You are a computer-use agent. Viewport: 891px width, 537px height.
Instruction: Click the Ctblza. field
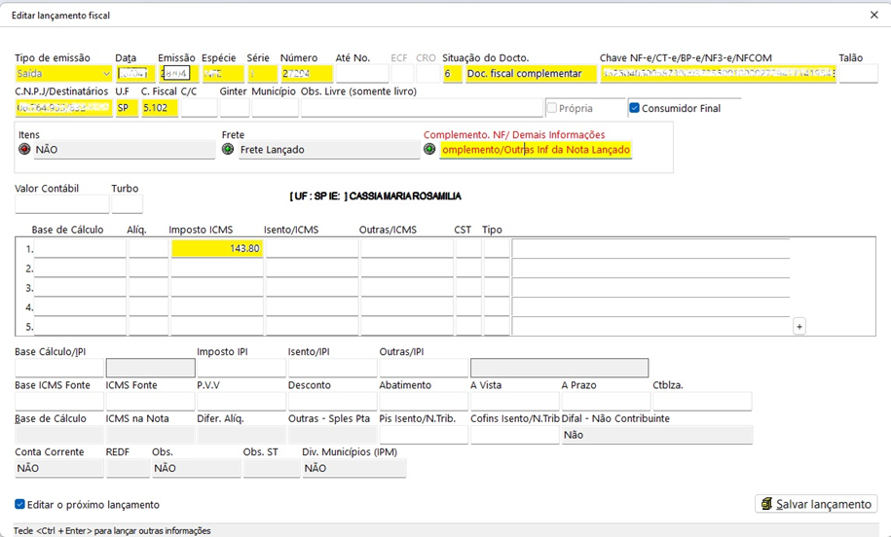(702, 402)
